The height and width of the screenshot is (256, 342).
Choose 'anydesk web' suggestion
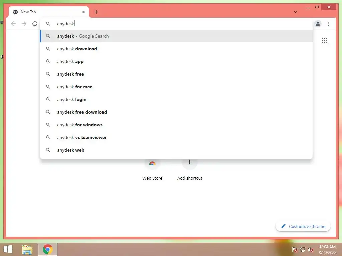(x=176, y=150)
